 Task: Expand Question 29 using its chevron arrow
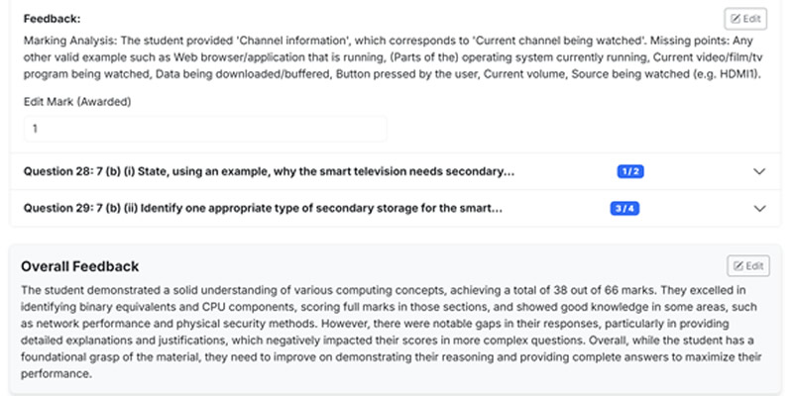[x=759, y=209]
